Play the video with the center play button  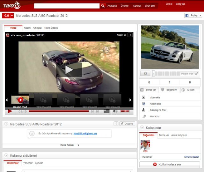(69, 69)
